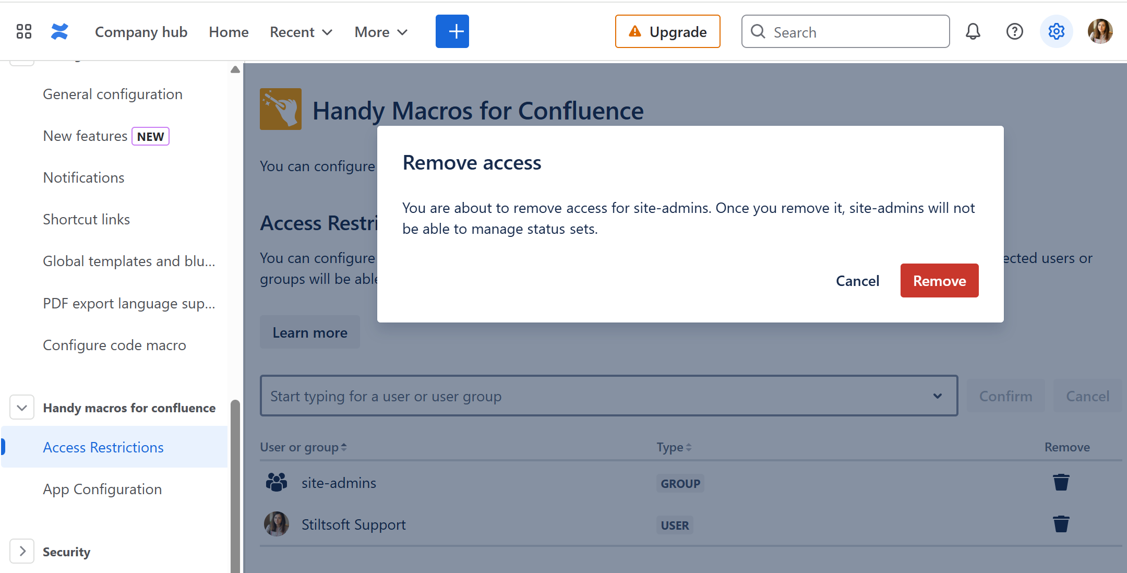
Task: Click the blue create plus button
Action: pyautogui.click(x=452, y=32)
